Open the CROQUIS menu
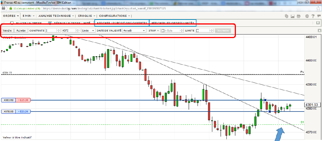This screenshot has width=322, height=141. coord(86,16)
